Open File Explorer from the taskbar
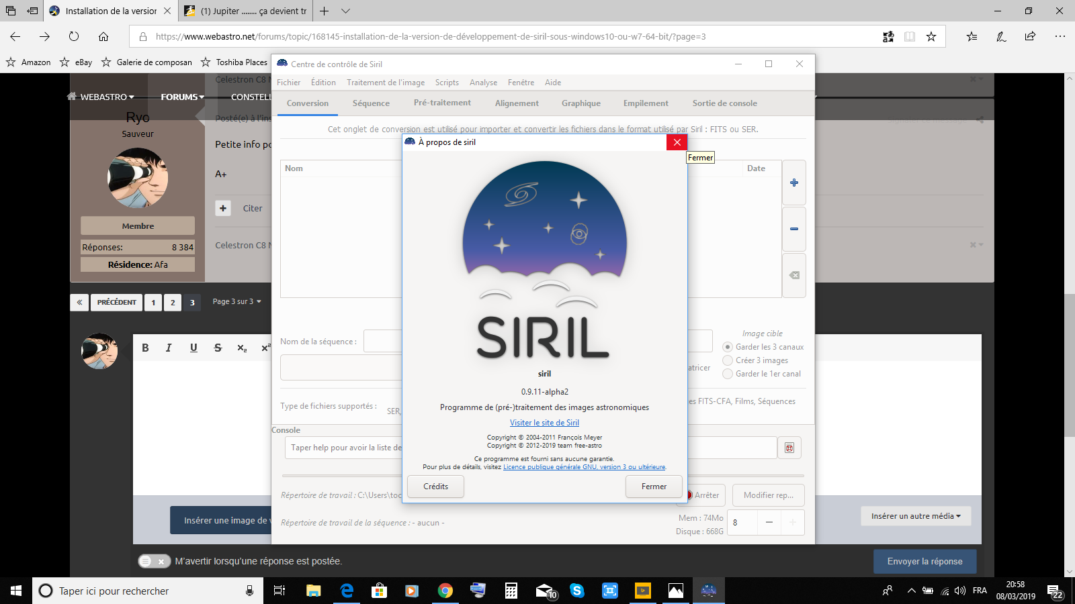Viewport: 1075px width, 604px height. click(x=314, y=591)
